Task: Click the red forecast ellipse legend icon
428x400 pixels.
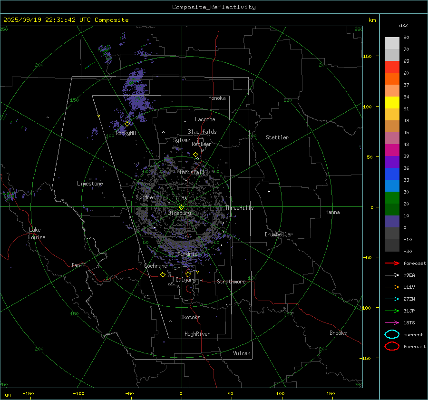Action: [392, 346]
